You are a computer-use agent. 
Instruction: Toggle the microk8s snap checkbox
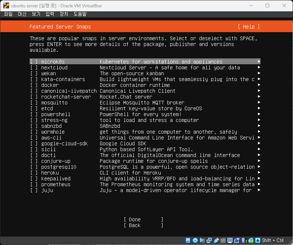pos(34,62)
